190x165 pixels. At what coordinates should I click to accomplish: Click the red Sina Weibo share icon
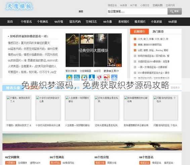point(107,77)
